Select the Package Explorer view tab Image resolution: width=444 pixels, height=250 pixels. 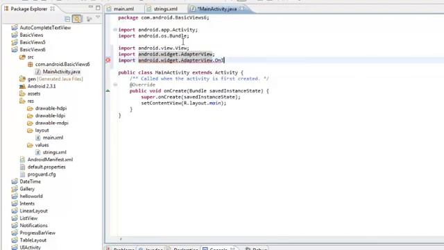pos(28,9)
